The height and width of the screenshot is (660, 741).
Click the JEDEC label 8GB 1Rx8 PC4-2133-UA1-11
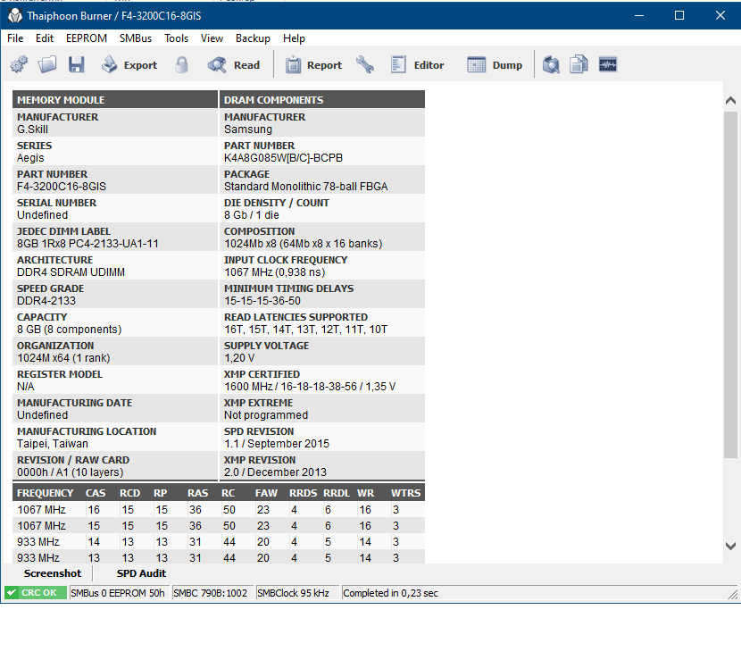pyautogui.click(x=87, y=244)
